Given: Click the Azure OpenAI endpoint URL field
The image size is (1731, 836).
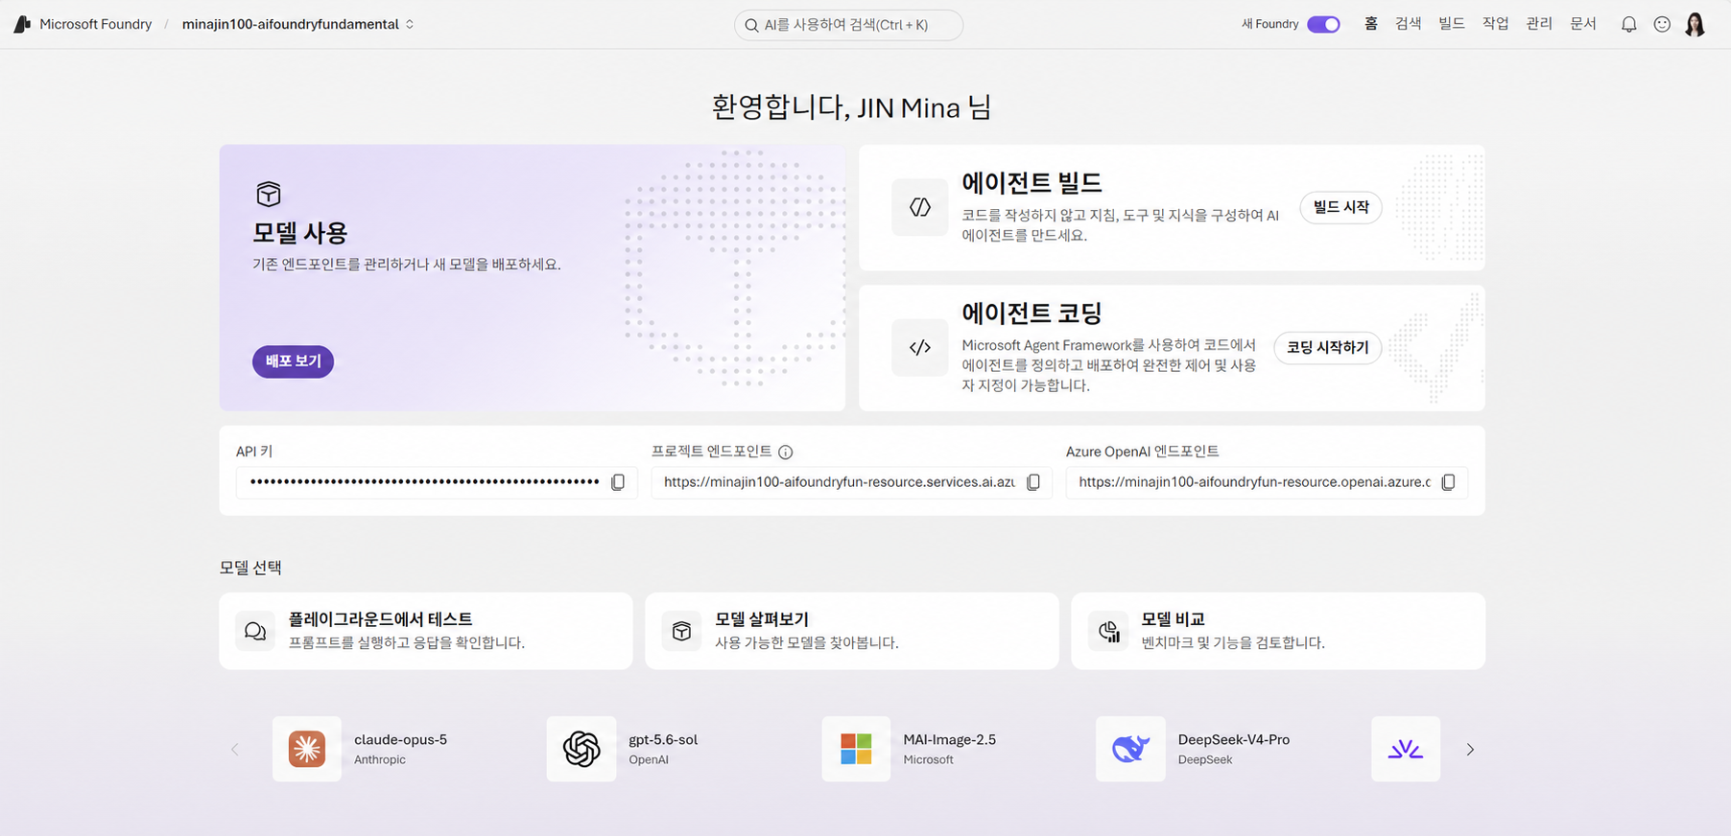Looking at the screenshot, I should click(1267, 482).
